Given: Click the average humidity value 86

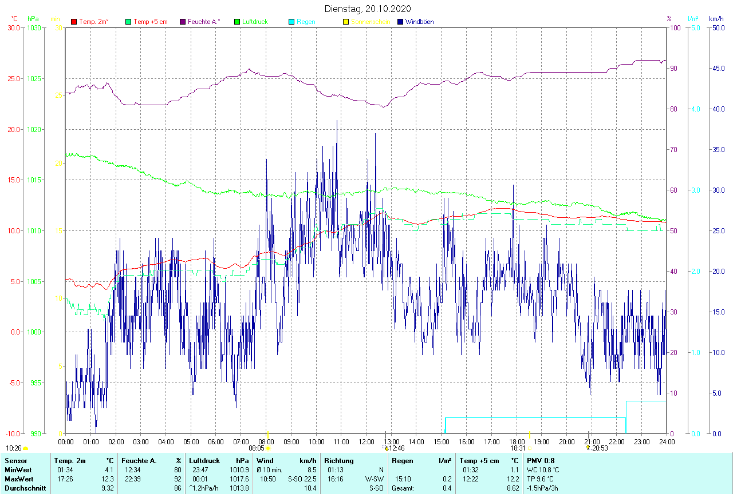Looking at the screenshot, I should click(178, 488).
